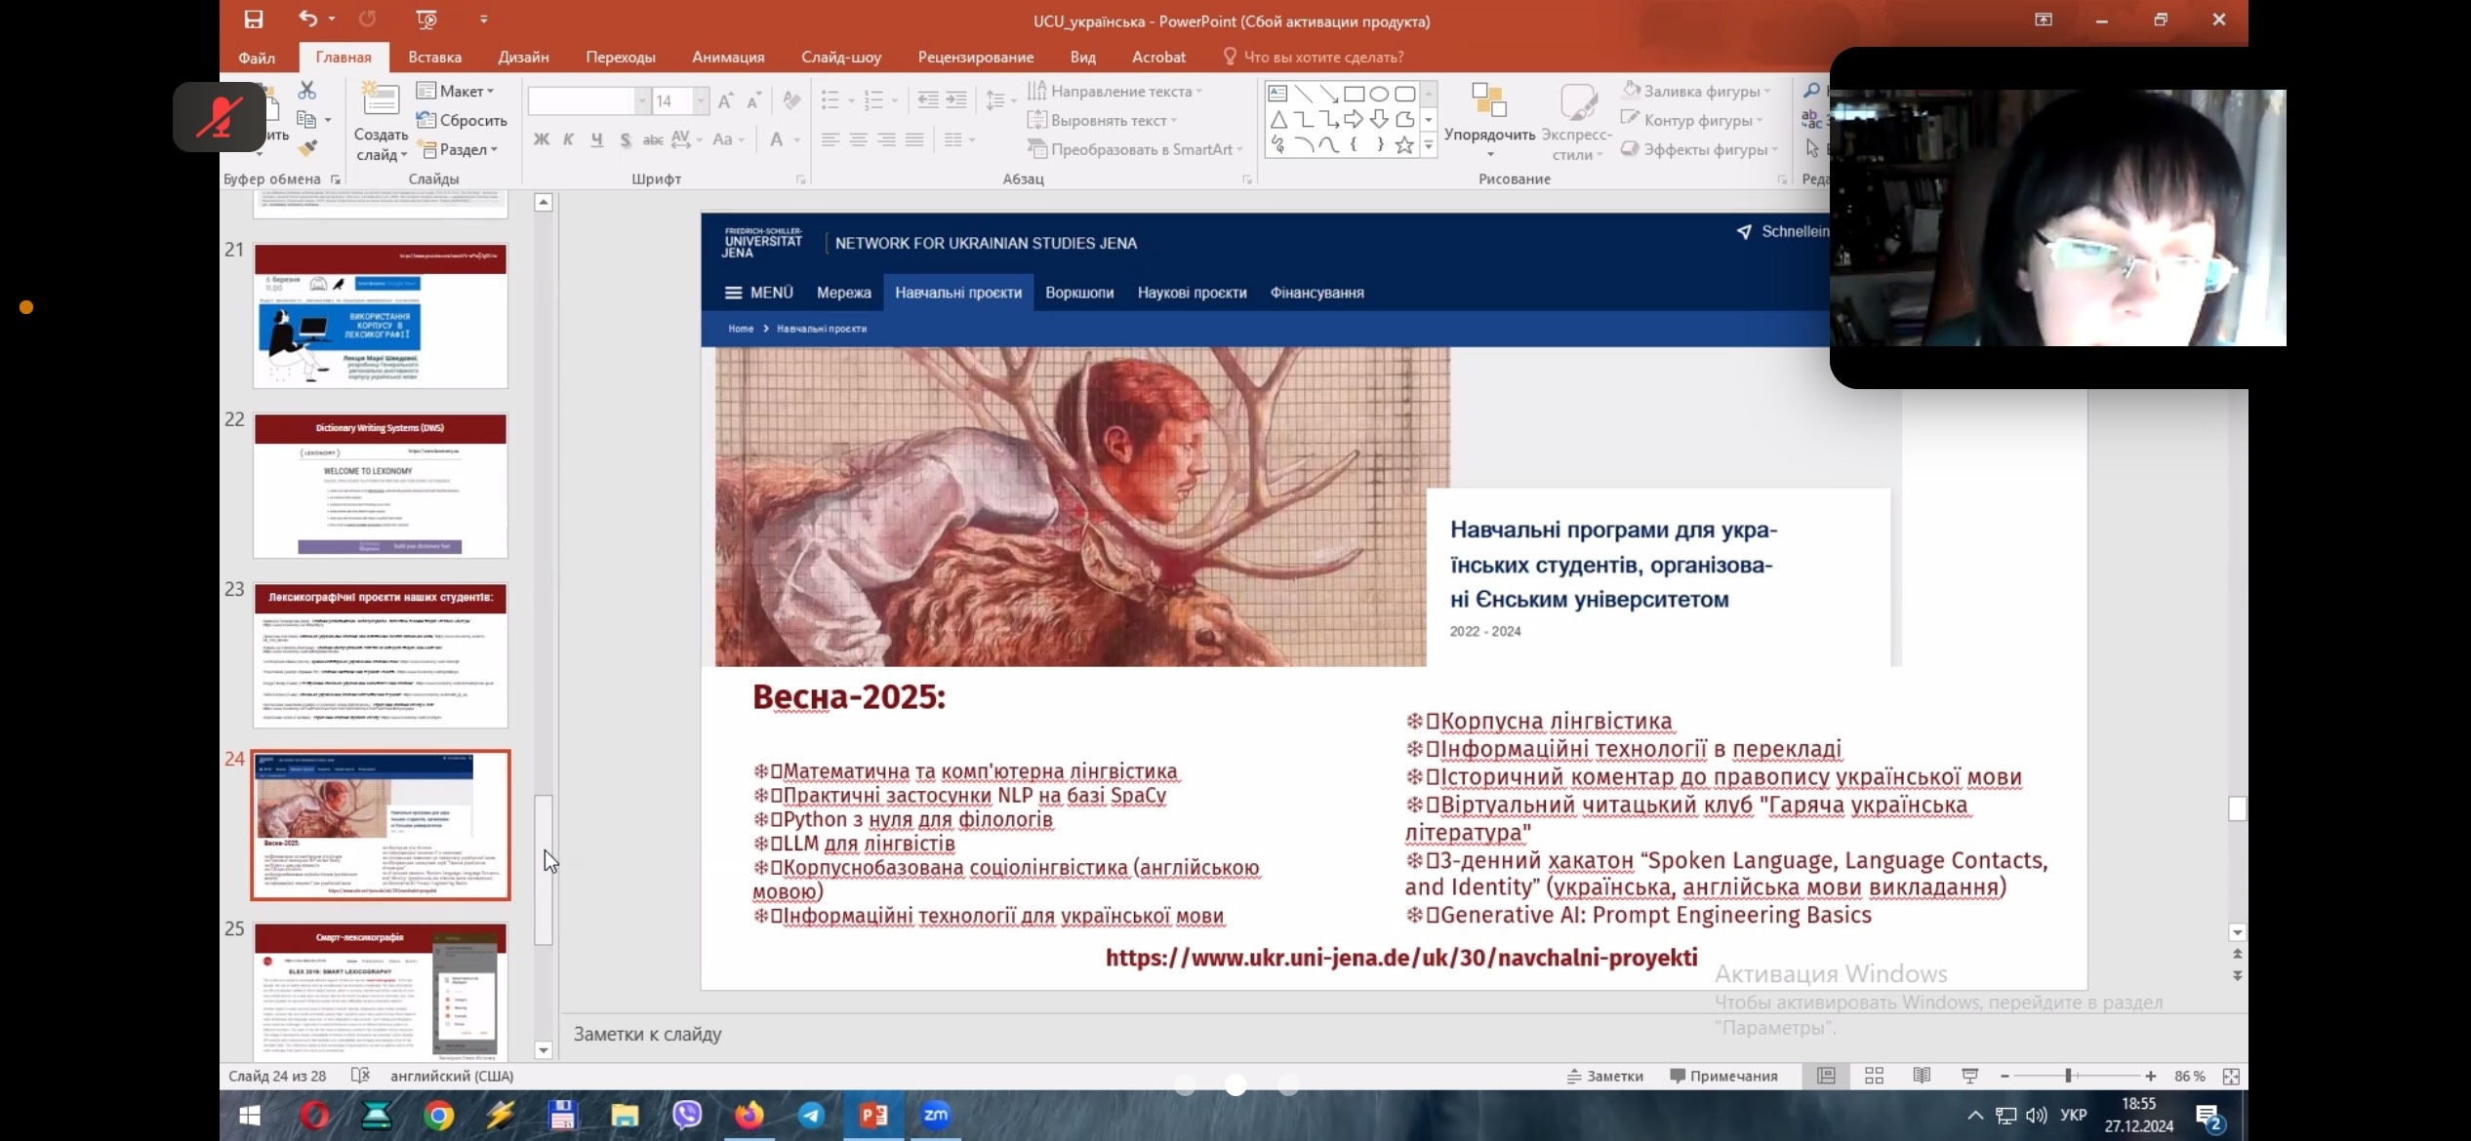This screenshot has height=1141, width=2471.
Task: Open Заливка фигуры dropdown
Action: (x=1696, y=91)
